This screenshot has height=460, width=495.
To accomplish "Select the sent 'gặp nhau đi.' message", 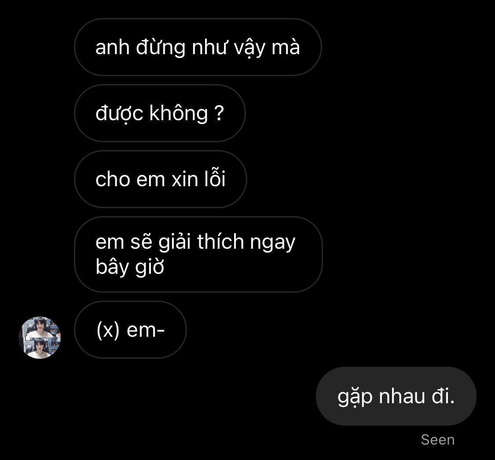I will tap(396, 396).
